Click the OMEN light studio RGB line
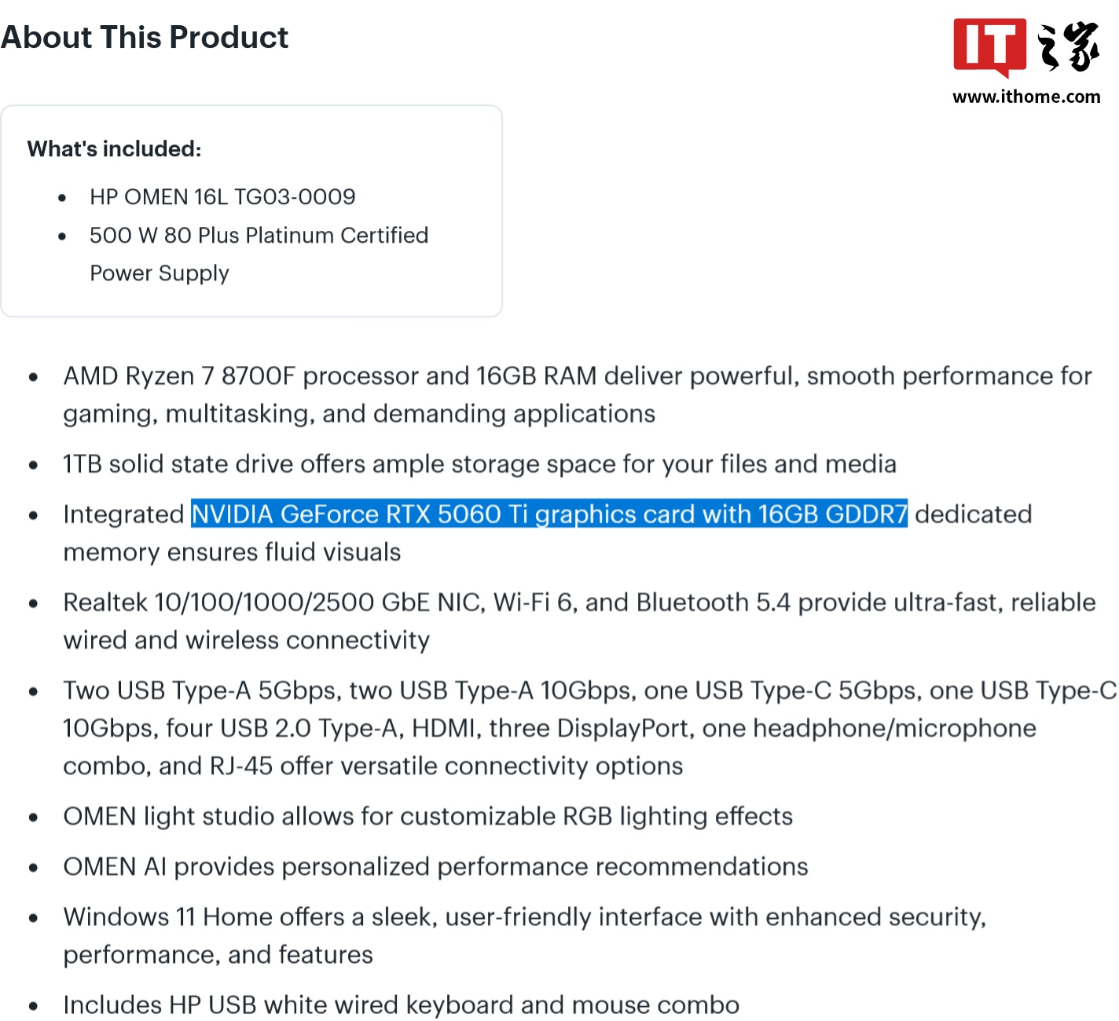The image size is (1119, 1021). point(427,817)
